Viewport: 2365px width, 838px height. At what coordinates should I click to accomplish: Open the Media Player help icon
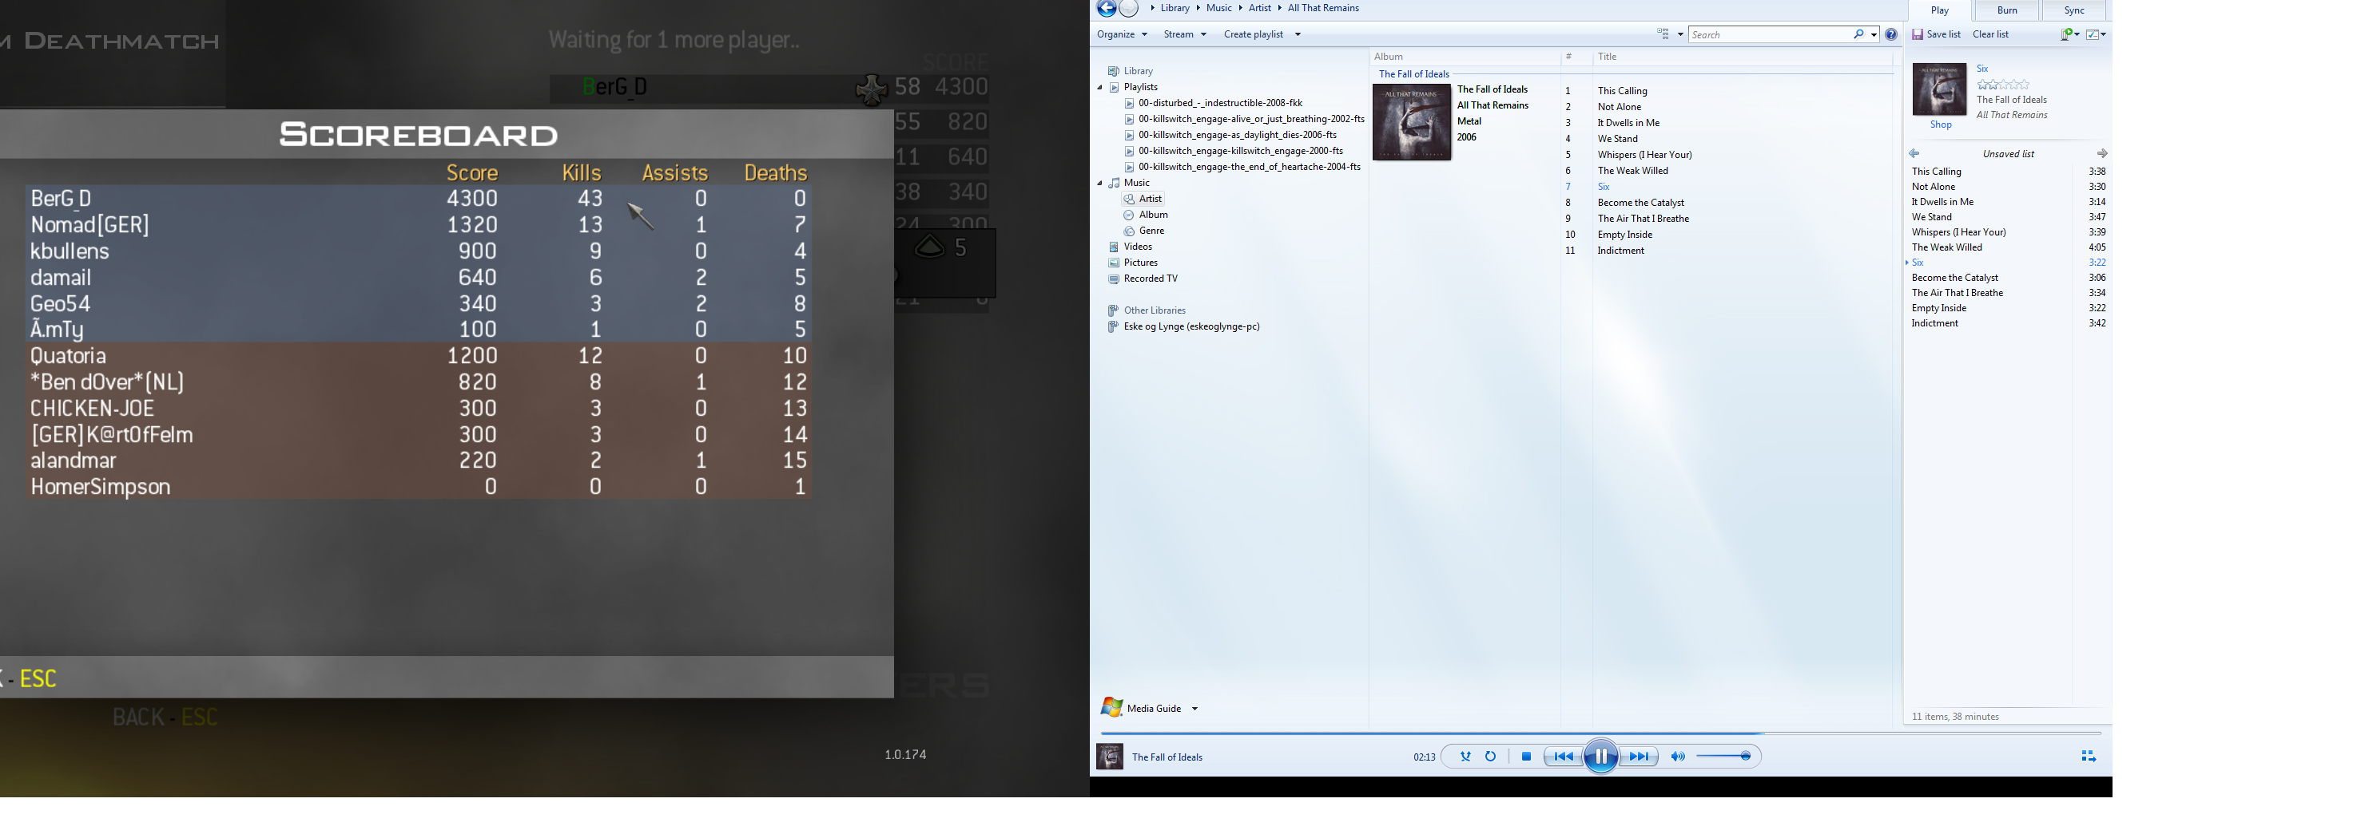pos(1891,35)
